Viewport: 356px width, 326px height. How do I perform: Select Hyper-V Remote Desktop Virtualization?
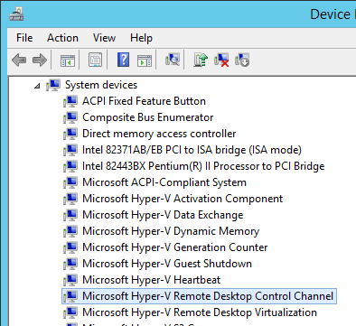200,312
